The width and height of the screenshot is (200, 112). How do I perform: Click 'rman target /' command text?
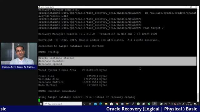click(x=153, y=28)
